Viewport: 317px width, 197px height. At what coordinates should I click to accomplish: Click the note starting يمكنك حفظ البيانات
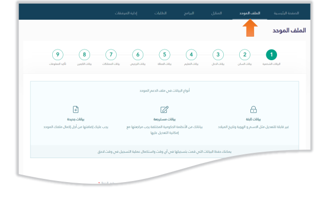pos(165,152)
